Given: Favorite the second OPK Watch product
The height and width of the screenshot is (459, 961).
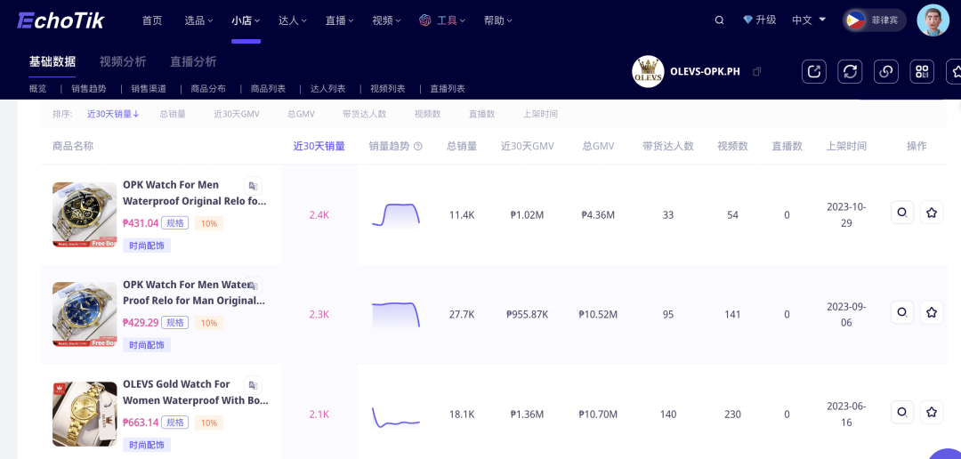Looking at the screenshot, I should point(932,312).
